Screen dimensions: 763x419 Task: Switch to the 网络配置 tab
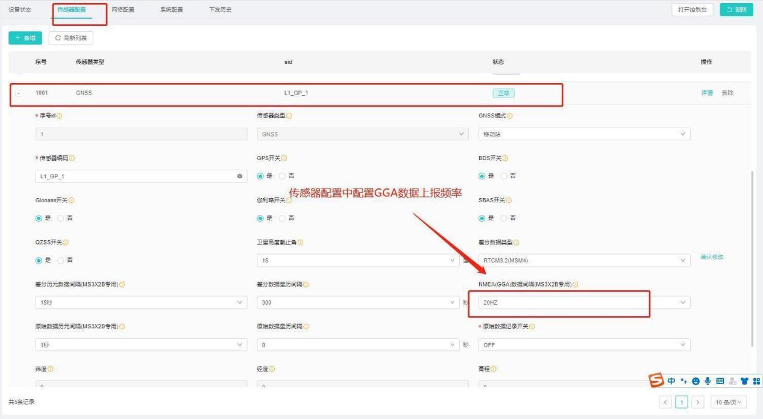123,10
